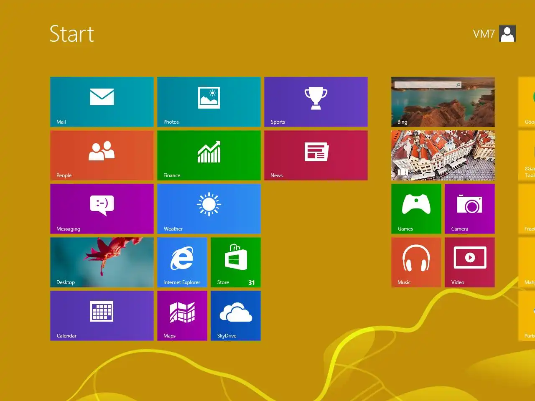Click the Start heading text

coord(72,34)
